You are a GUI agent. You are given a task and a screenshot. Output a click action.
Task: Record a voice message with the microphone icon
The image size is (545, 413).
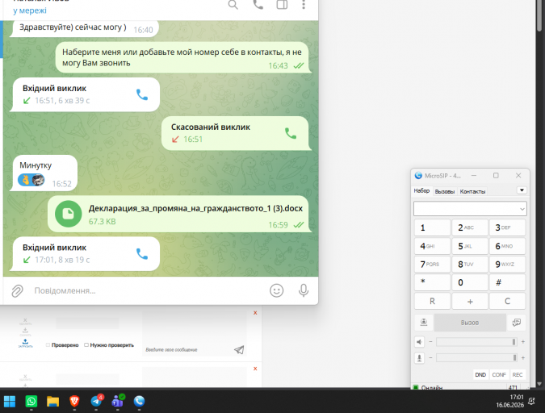pos(304,290)
